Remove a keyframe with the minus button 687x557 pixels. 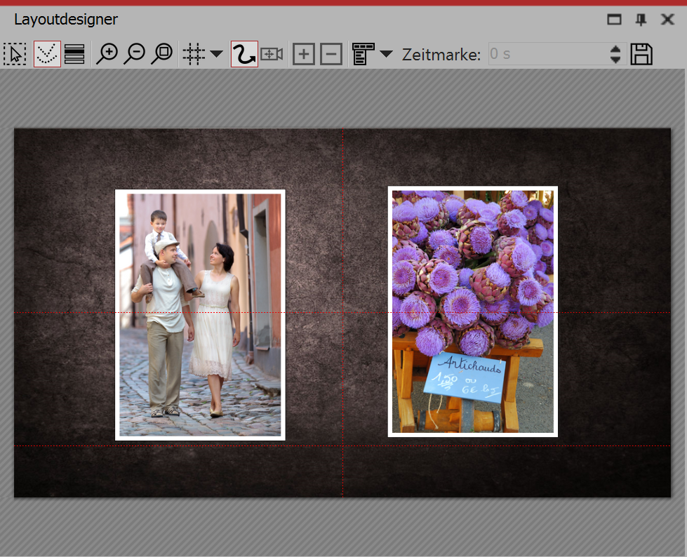[331, 54]
